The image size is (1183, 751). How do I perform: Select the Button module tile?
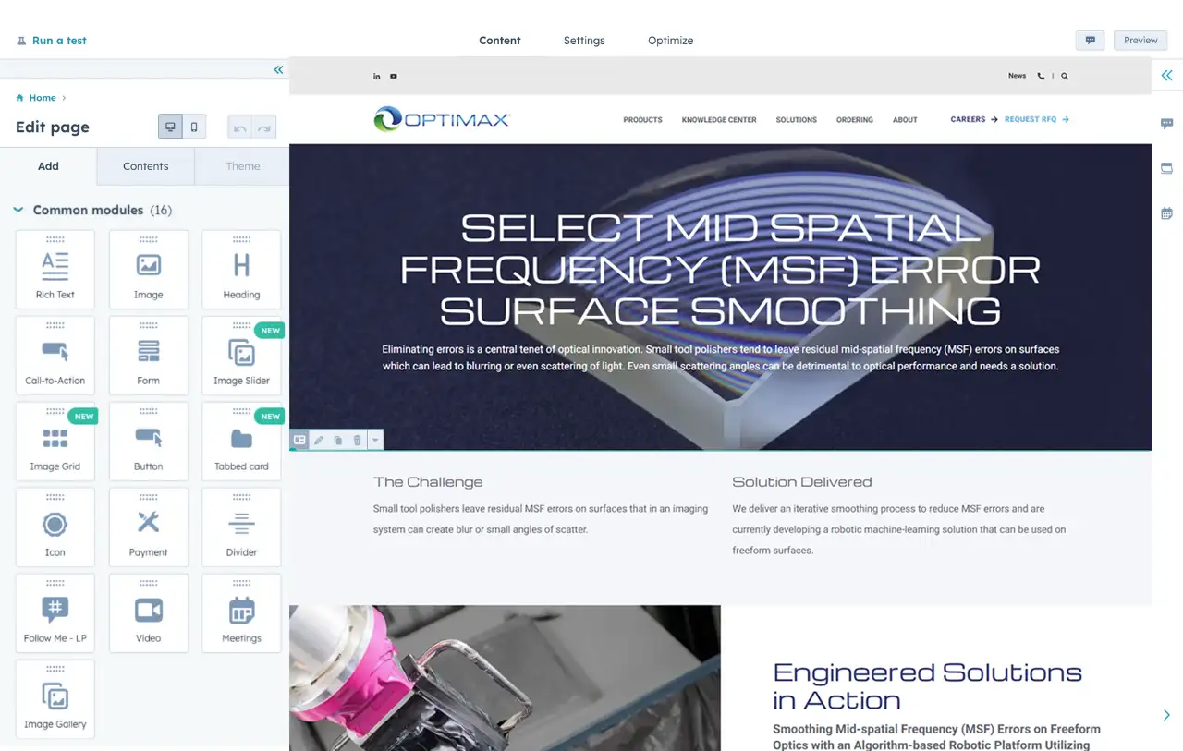[149, 441]
